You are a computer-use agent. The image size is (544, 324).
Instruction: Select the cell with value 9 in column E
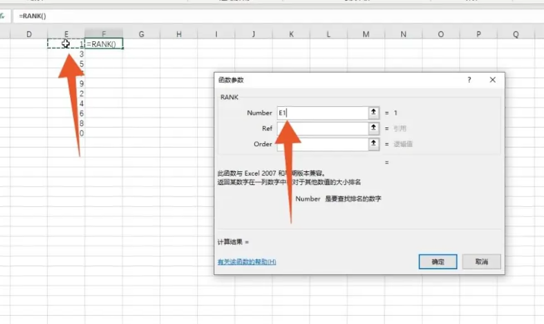pos(67,84)
